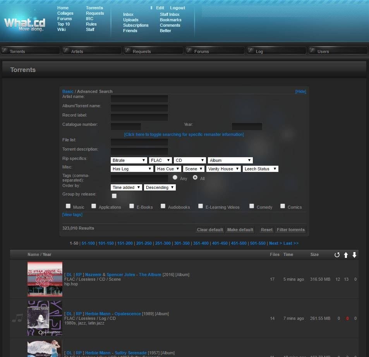Click the View tags link

(x=72, y=215)
